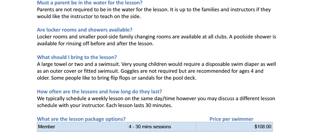Select the 'Member' table cell
Viewport: 314px width, 132px height.
[x=83, y=127]
